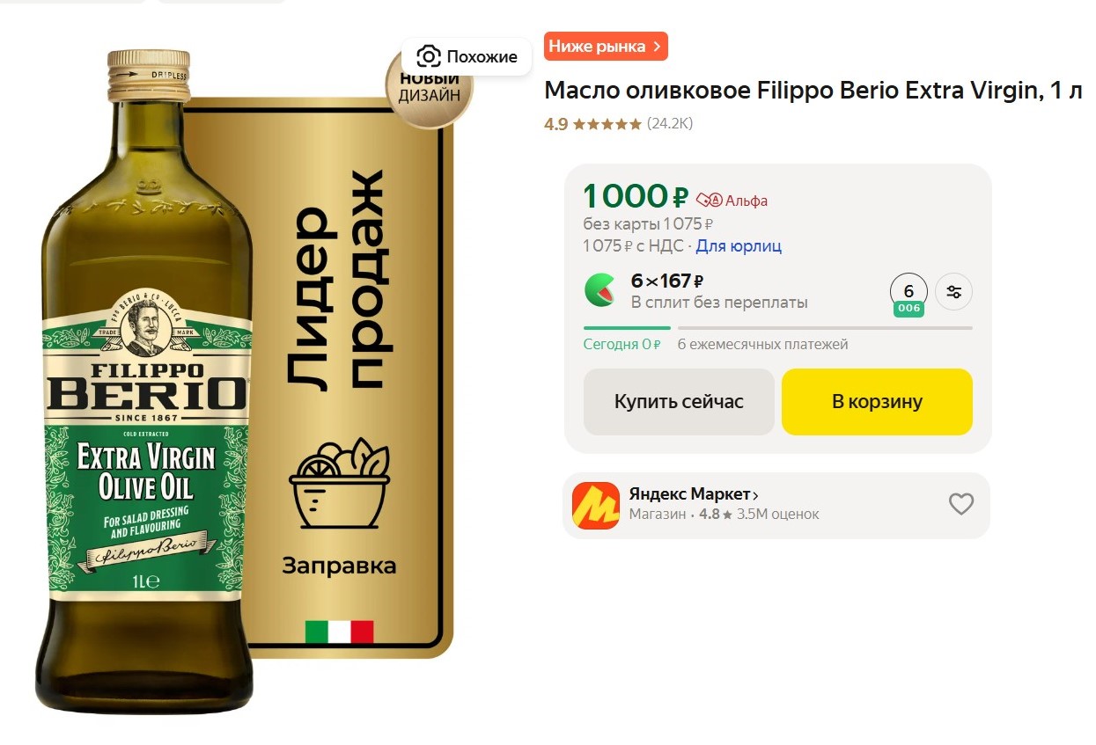Expand the Ниже рынка price badge

coord(606,47)
